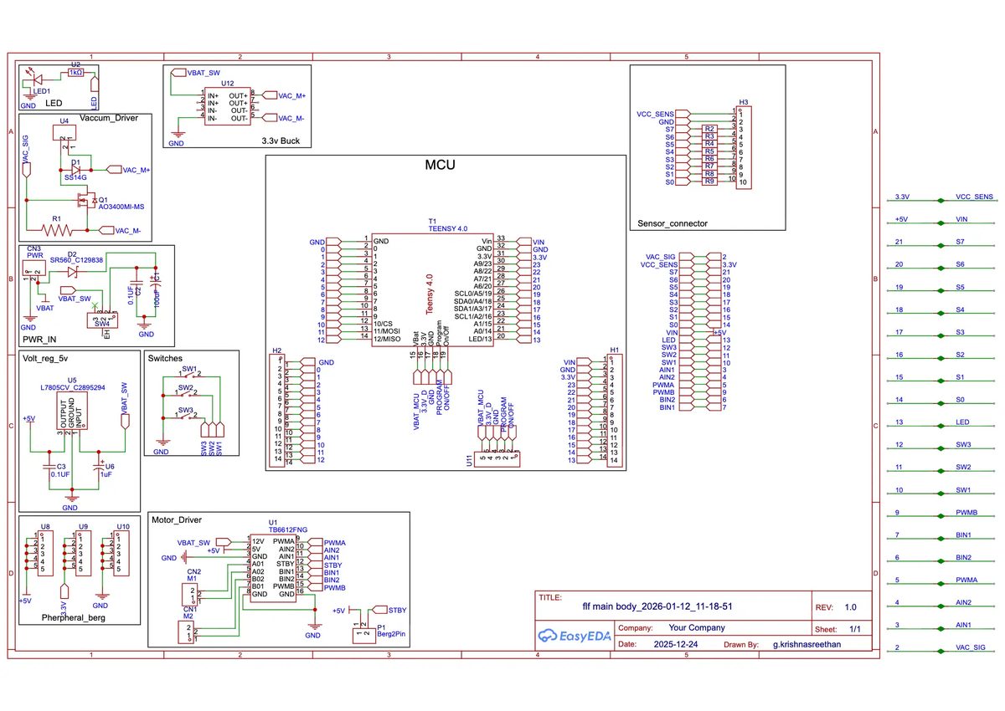Screen dimensions: 1005x711
Task: Click the P1 Berg2Pin connector symbol
Action: pyautogui.click(x=365, y=635)
